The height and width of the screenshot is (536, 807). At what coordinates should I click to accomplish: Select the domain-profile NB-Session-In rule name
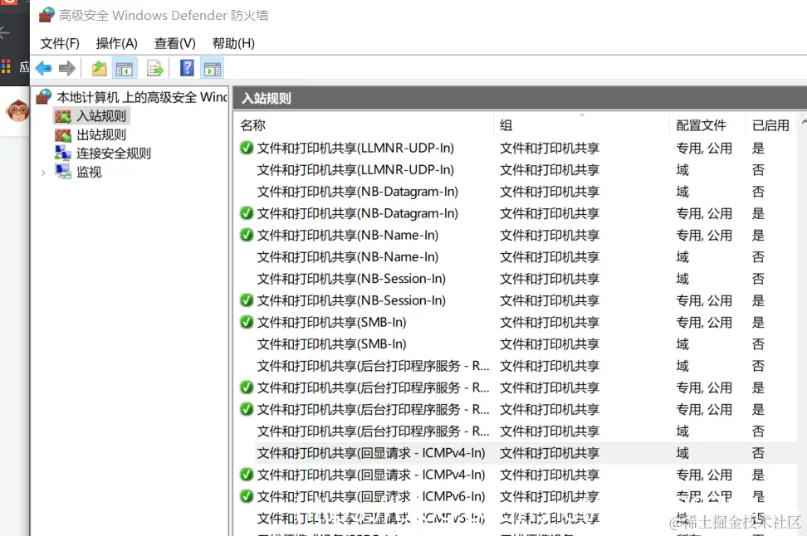point(351,278)
